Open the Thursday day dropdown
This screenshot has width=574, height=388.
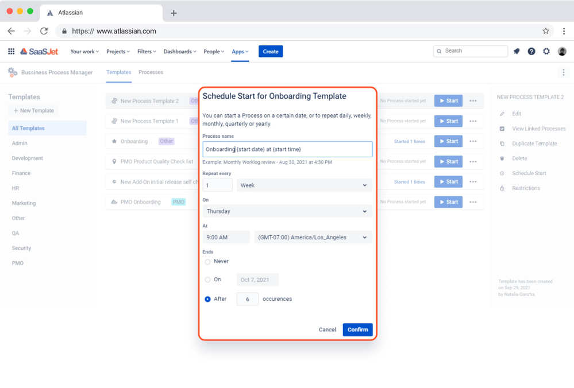coord(287,211)
